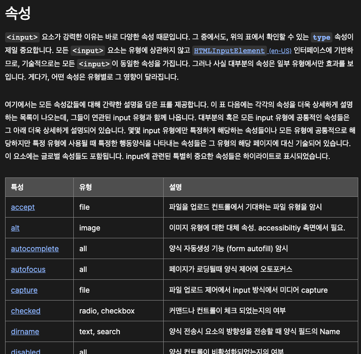361x354 pixels.
Task: Open the HTMLInputElement link
Action: [229, 51]
